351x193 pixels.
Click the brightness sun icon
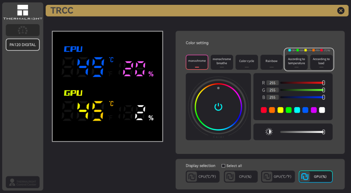269,132
